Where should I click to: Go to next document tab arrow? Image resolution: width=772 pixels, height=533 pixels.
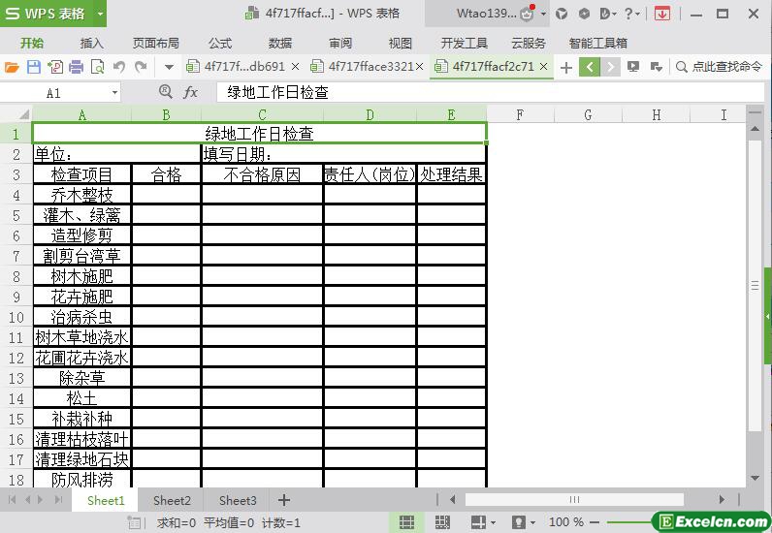coord(610,67)
